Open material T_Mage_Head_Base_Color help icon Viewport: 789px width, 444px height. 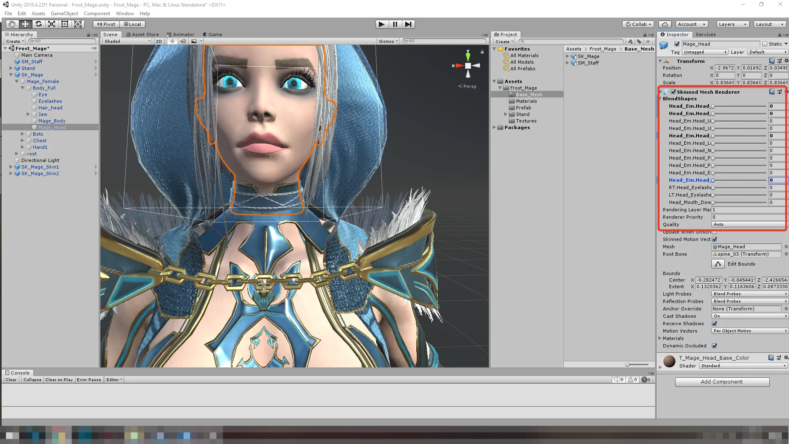pos(771,358)
